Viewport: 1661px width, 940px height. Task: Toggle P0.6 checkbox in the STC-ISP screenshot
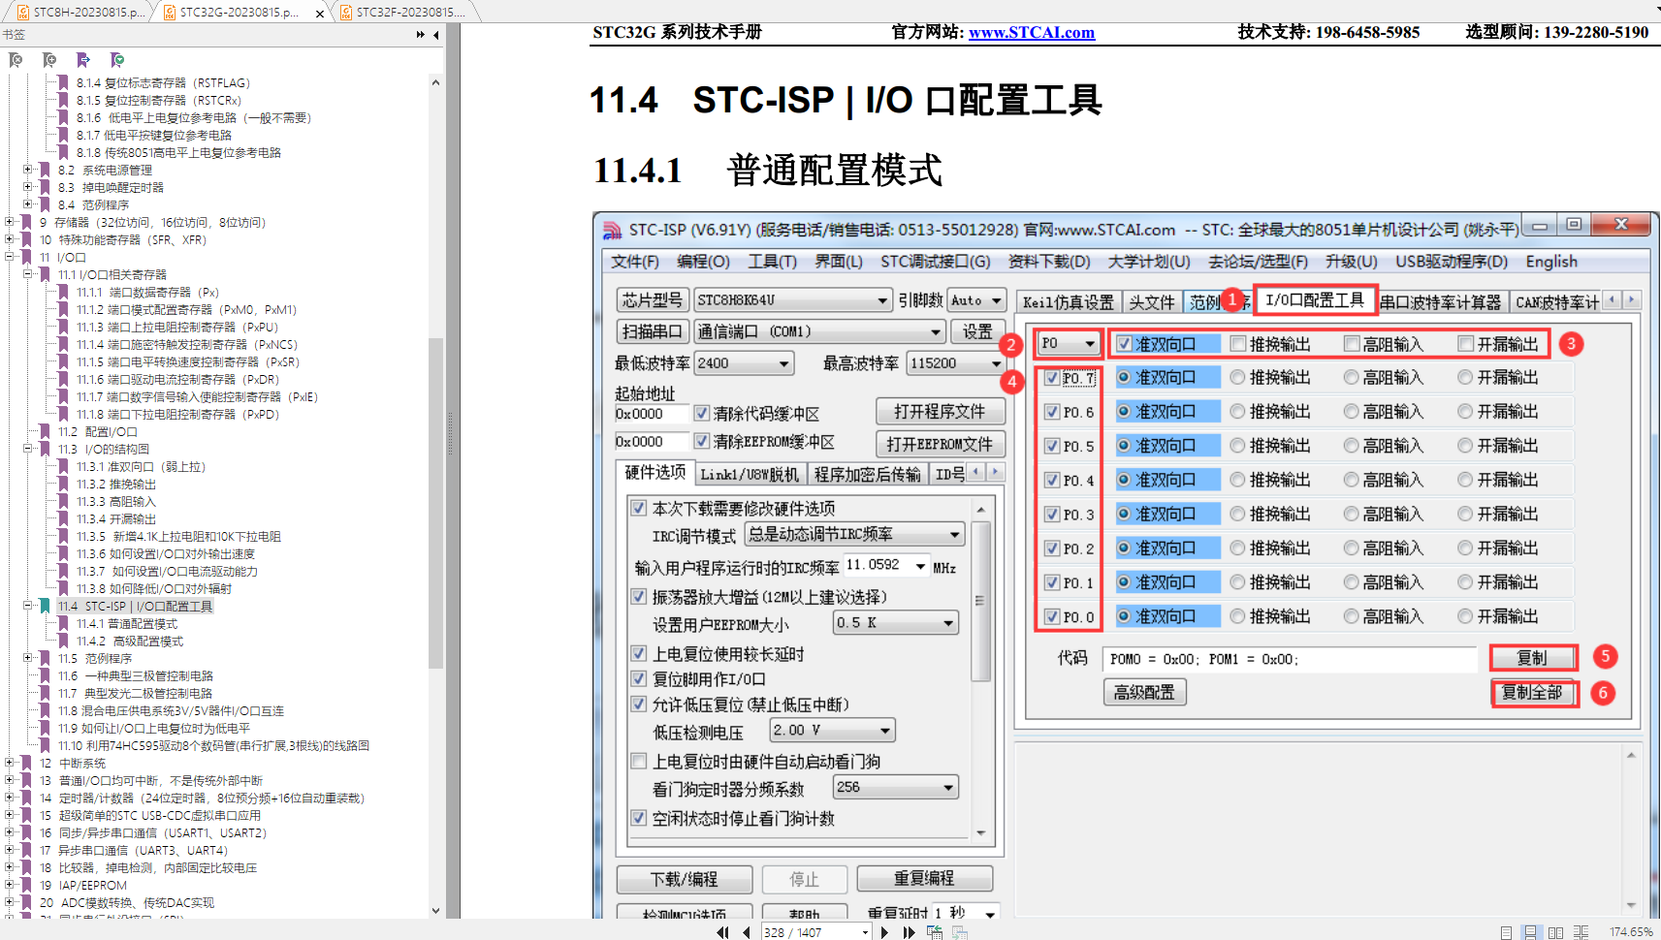[1052, 412]
